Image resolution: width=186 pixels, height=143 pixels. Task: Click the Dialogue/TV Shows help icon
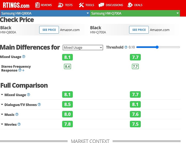[x=39, y=104]
